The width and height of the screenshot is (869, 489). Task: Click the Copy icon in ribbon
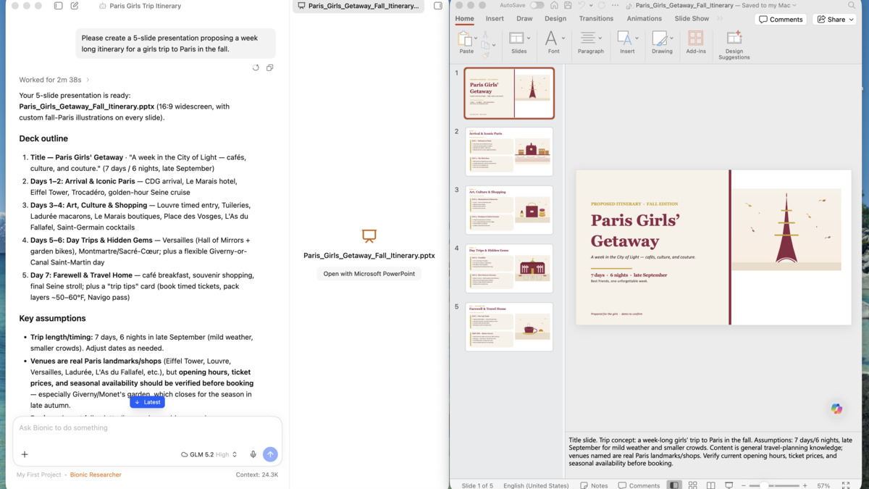point(485,45)
